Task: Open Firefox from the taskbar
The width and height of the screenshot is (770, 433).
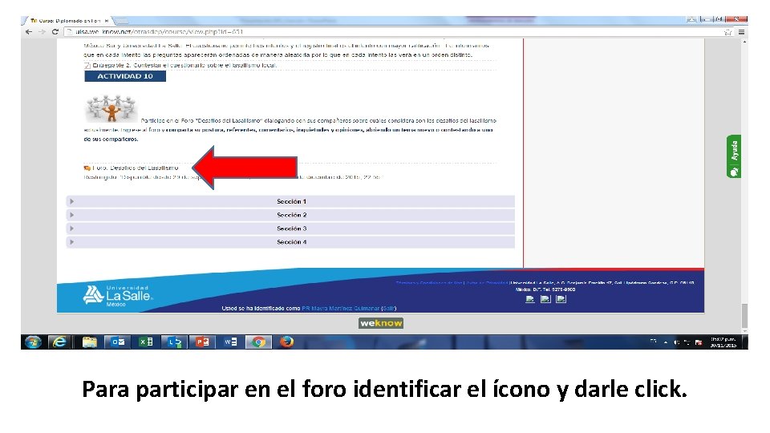Action: click(x=286, y=342)
